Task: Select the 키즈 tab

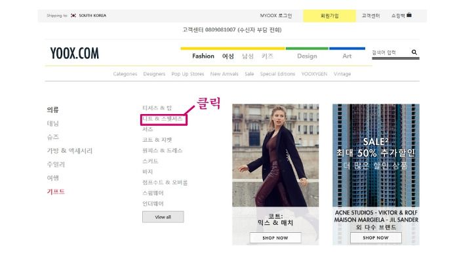Action: point(268,56)
